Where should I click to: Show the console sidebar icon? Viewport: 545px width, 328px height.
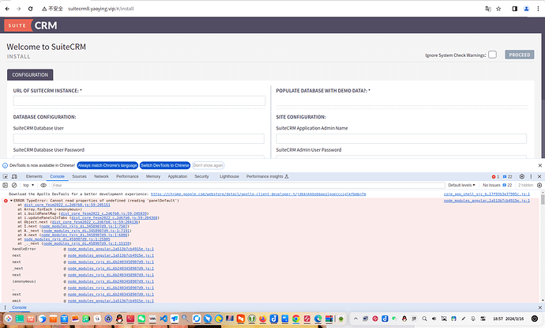pyautogui.click(x=6, y=186)
